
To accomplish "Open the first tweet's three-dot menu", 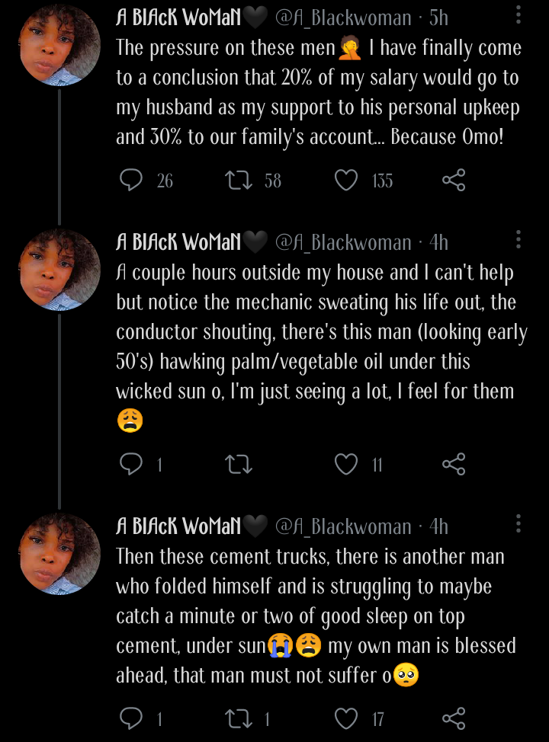I will 518,15.
